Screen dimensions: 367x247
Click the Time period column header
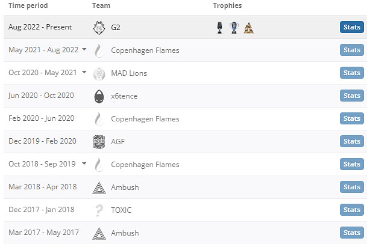(28, 5)
